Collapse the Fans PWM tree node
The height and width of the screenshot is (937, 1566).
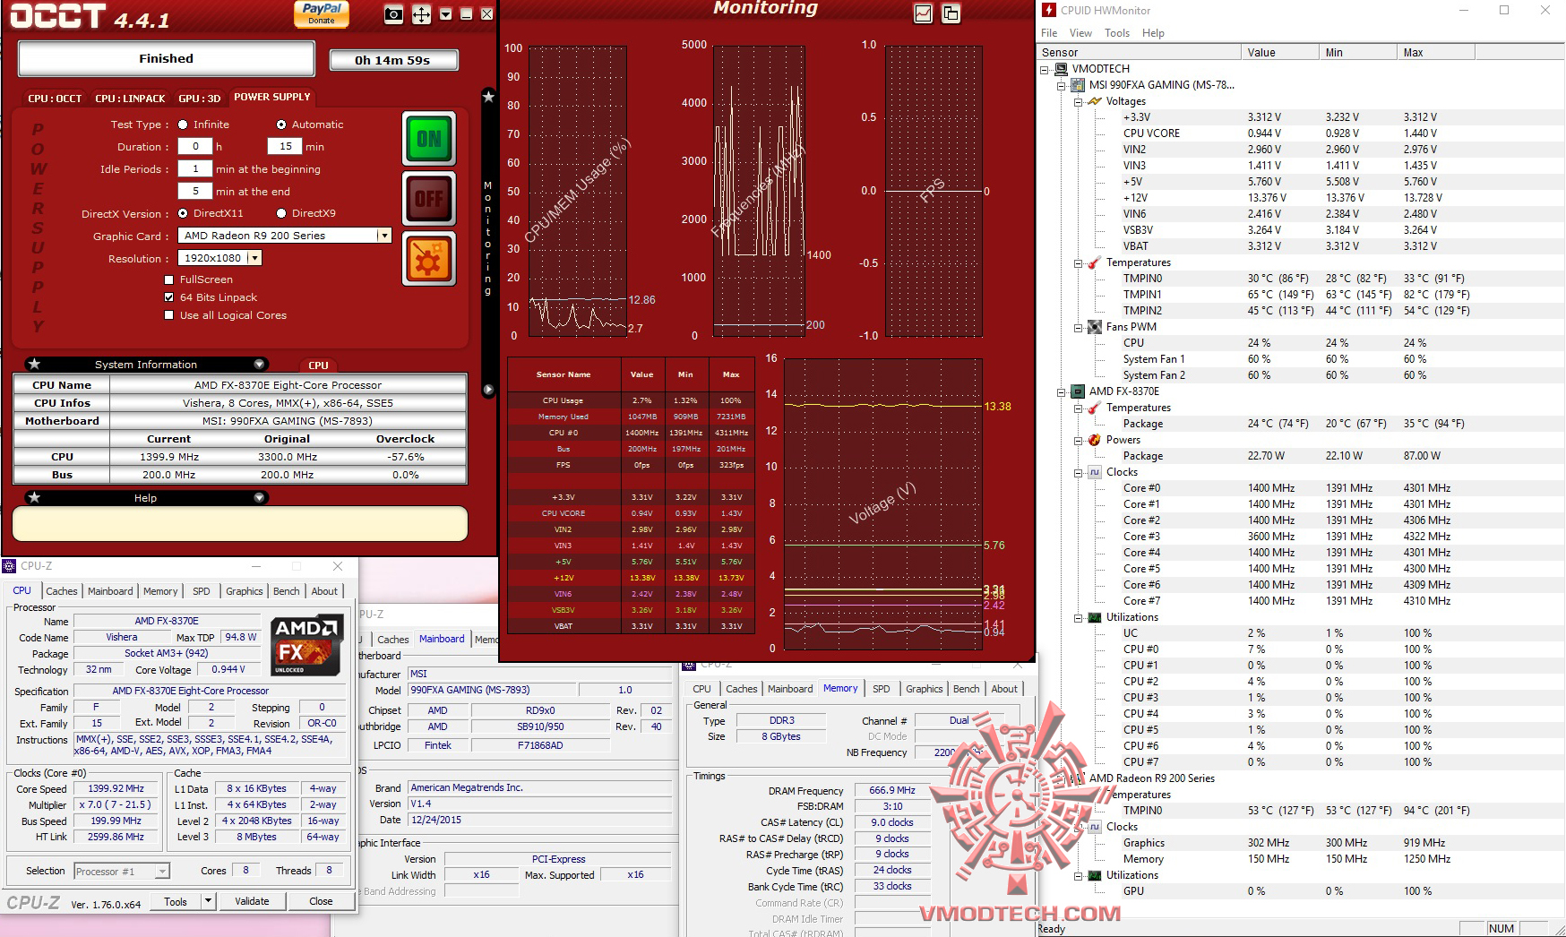pyautogui.click(x=1079, y=327)
